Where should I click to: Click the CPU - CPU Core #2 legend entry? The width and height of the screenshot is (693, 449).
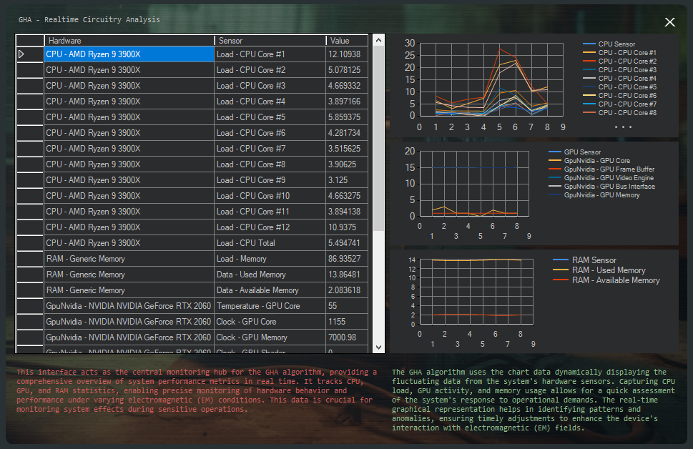click(619, 61)
